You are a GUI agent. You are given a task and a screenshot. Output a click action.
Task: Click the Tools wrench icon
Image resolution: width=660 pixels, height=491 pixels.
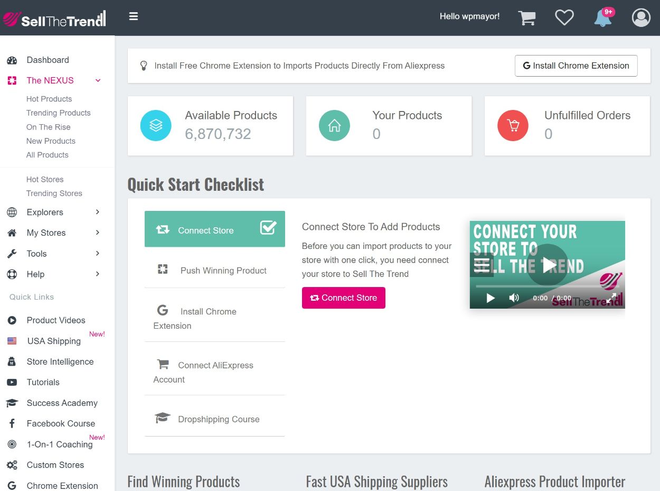coord(12,254)
